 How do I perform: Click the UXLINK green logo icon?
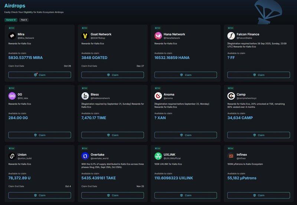[158, 156]
